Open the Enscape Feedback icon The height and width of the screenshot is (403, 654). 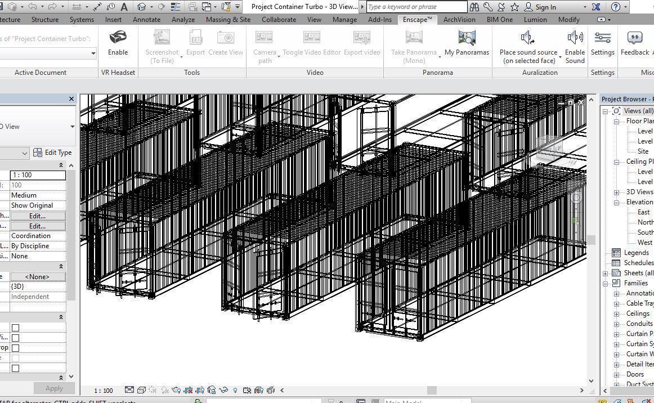(x=634, y=38)
